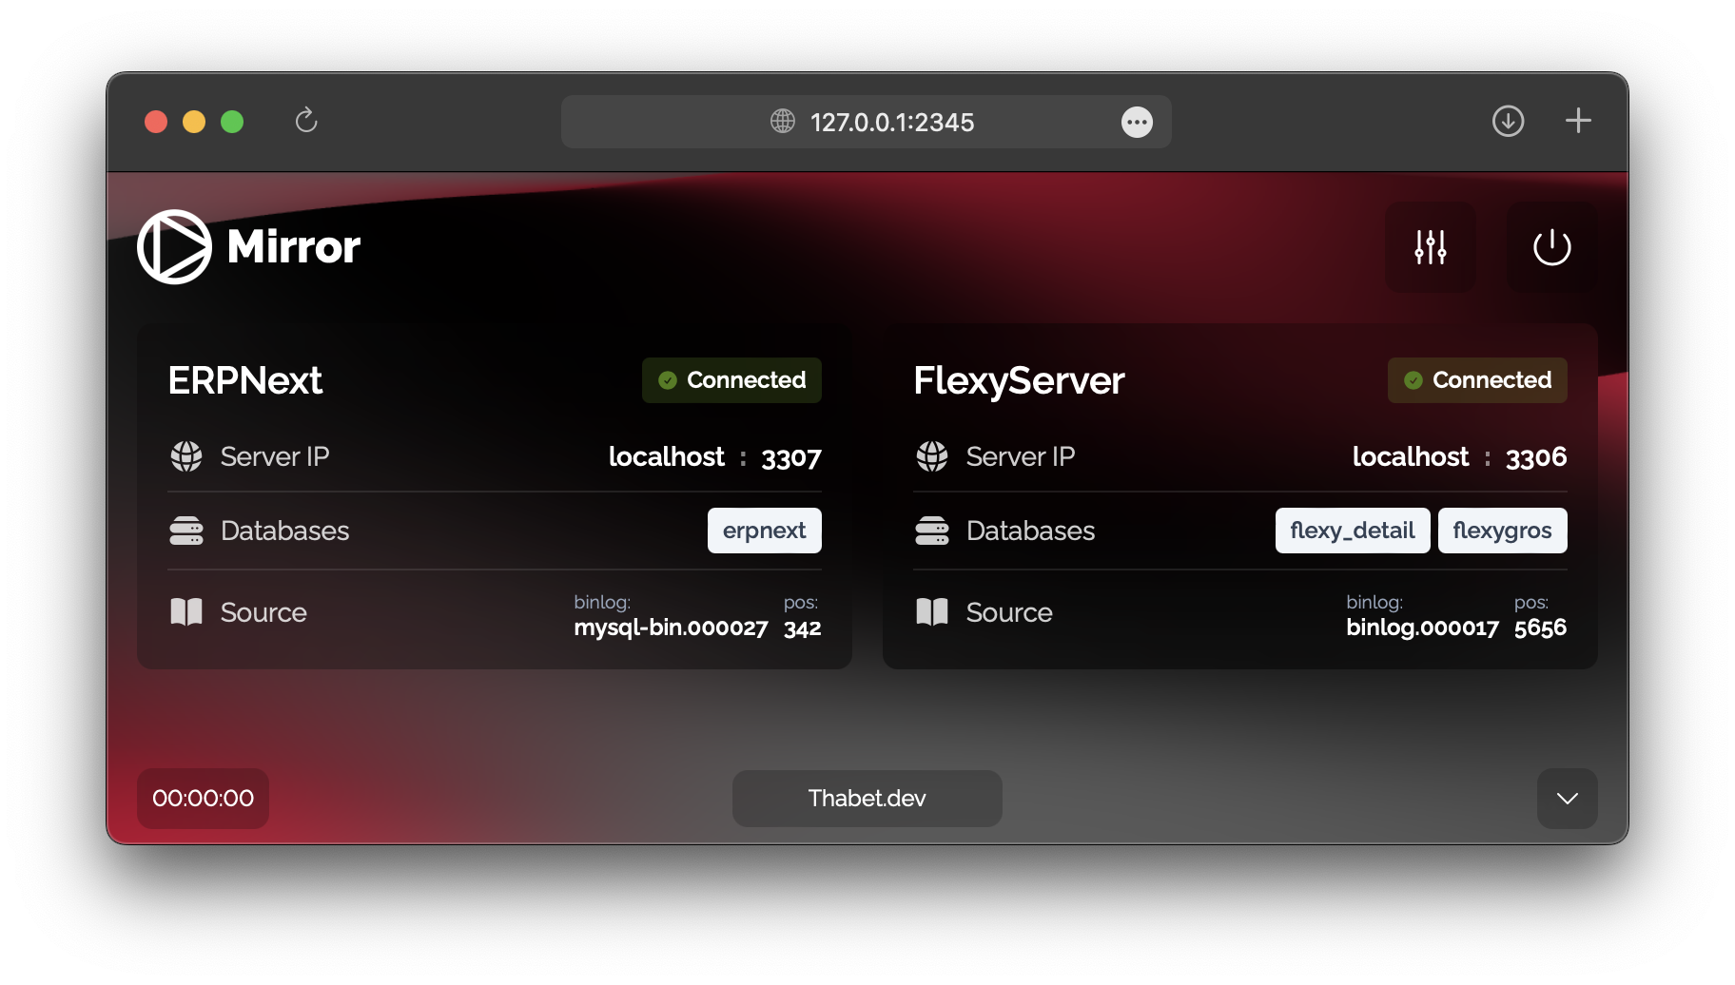Select the flexygros database tag

[x=1502, y=531]
